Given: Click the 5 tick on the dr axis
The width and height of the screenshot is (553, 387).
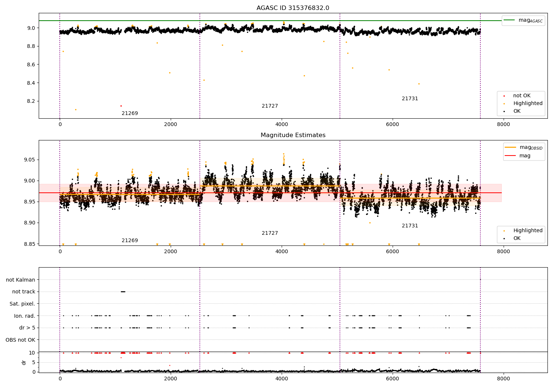Looking at the screenshot, I should (x=34, y=363).
